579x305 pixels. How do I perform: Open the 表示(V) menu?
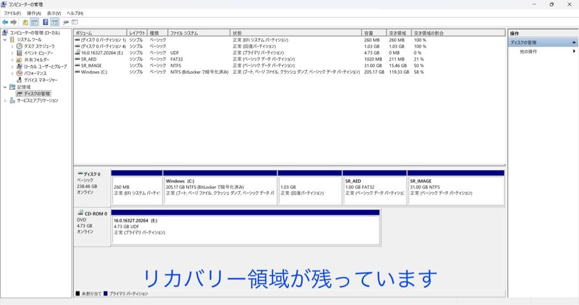pyautogui.click(x=54, y=13)
